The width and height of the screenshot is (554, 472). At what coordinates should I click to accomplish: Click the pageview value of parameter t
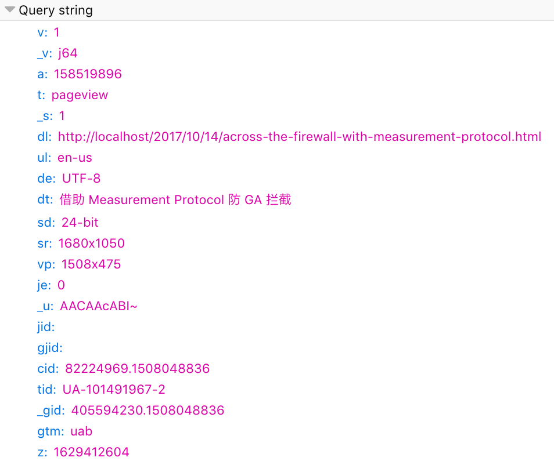coord(80,95)
